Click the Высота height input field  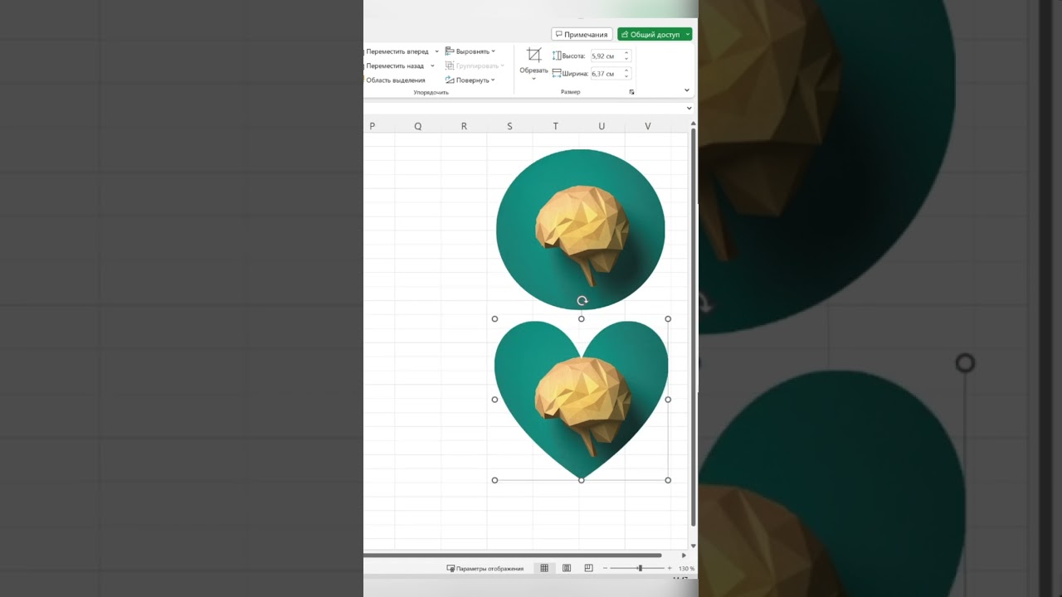[606, 56]
